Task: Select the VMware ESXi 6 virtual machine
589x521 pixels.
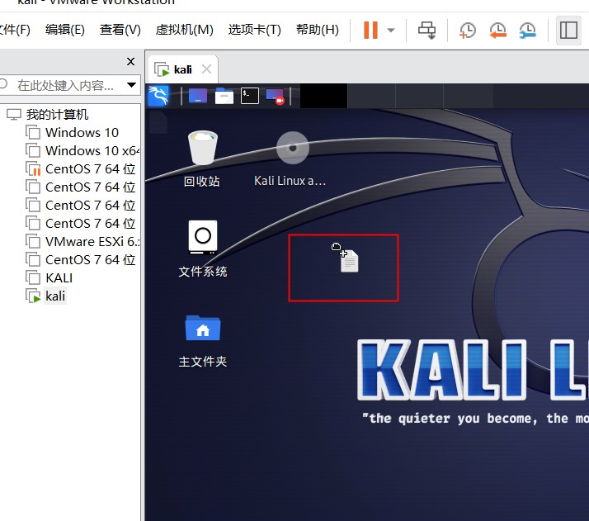Action: pos(82,241)
